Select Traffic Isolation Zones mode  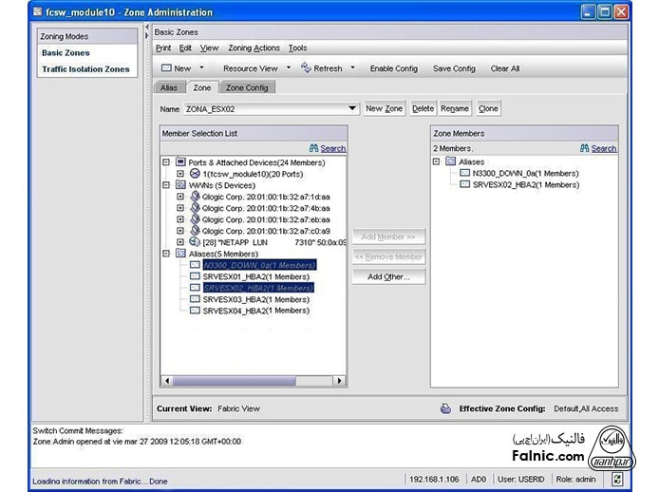[x=85, y=69]
